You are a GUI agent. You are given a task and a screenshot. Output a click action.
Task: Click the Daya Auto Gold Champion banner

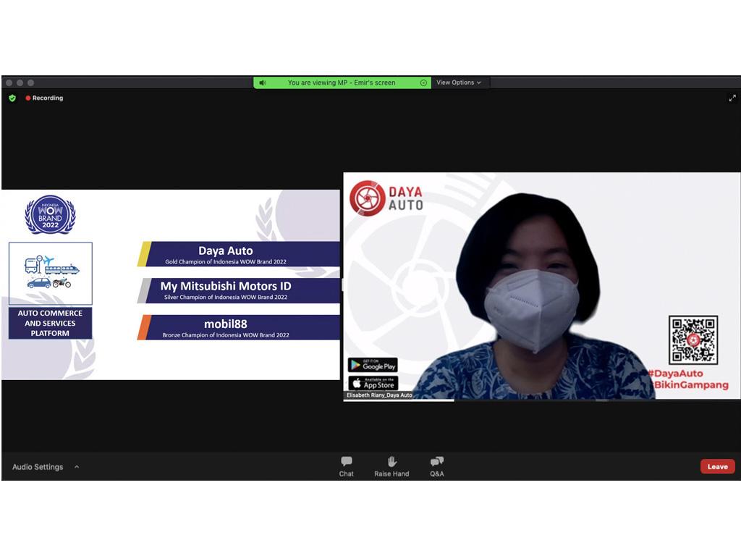click(239, 254)
